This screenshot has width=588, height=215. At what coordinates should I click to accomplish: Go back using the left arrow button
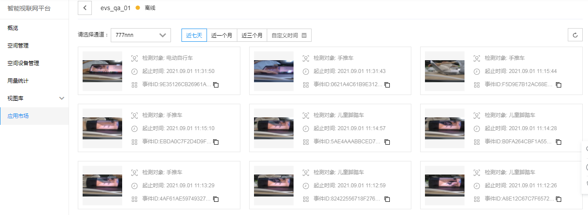tap(85, 8)
